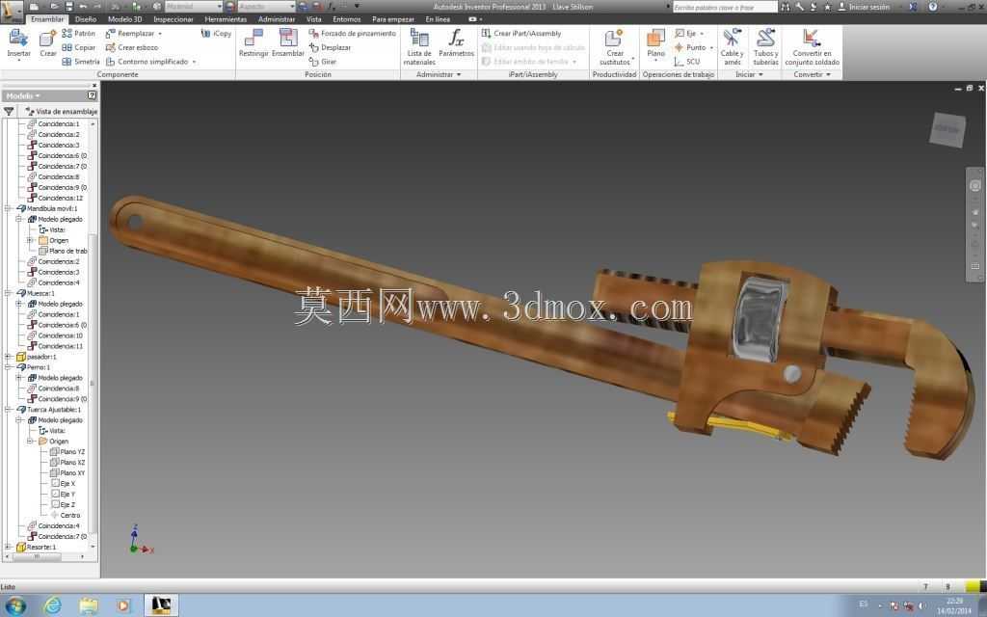Viewport: 987px width, 617px height.
Task: Open Lista de materiales
Action: coord(419,46)
